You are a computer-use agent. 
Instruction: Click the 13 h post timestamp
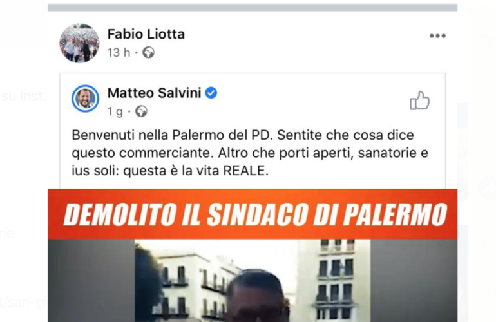click(x=119, y=53)
